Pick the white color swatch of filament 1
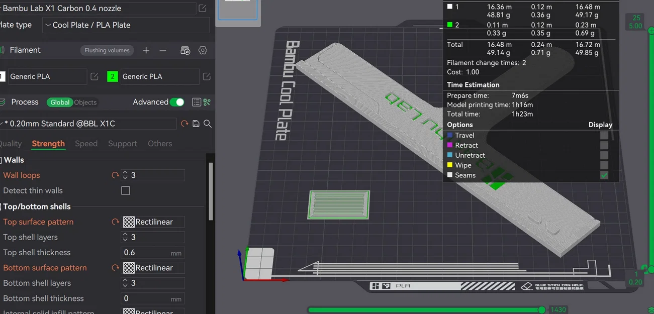Viewport: 654px width, 314px height. 2,76
